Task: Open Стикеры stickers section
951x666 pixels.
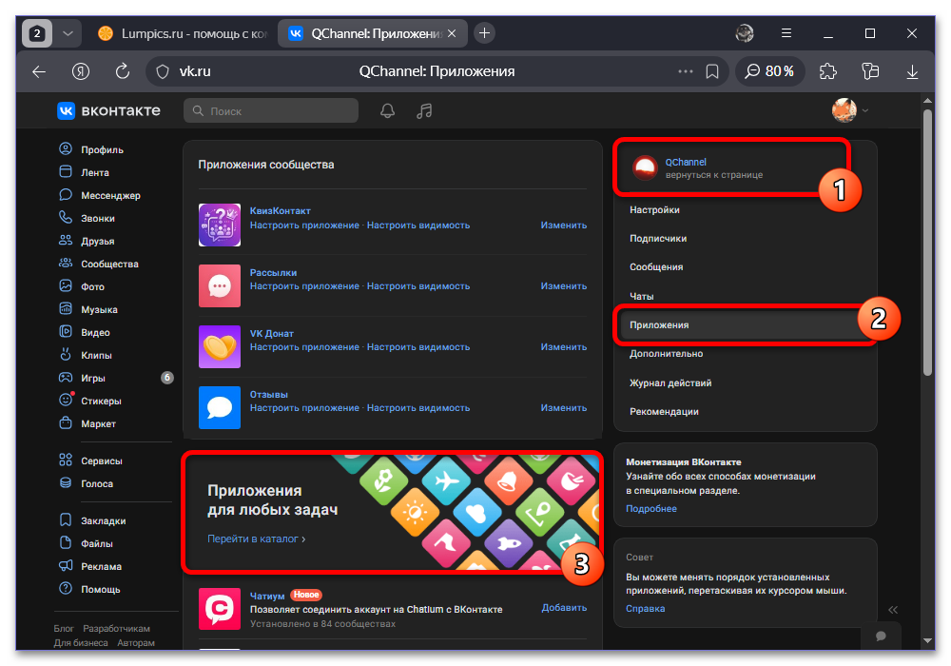Action: point(90,401)
